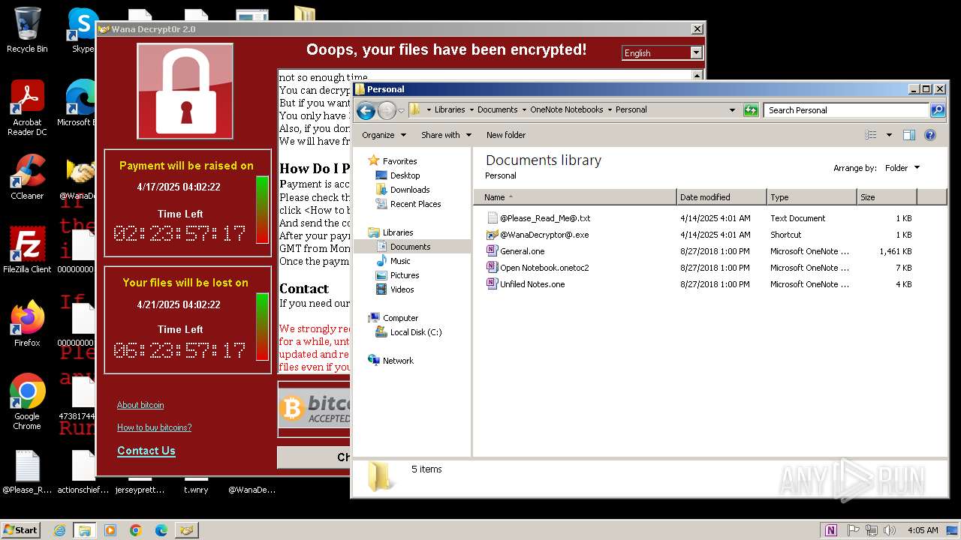Open Google Chrome desktop icon

point(27,401)
